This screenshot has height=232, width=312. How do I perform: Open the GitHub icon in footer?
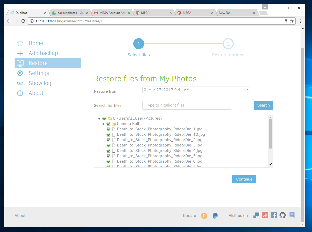pyautogui.click(x=282, y=215)
